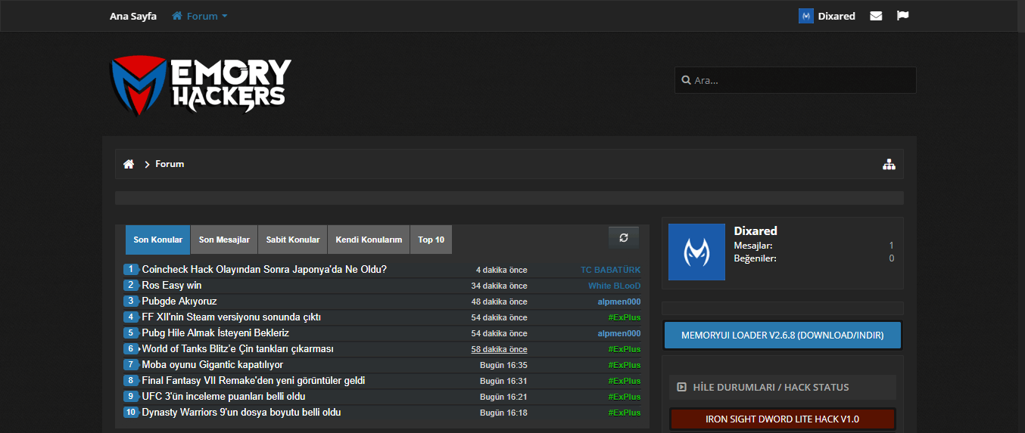
Task: Go to Ana Sayfa
Action: 133,16
